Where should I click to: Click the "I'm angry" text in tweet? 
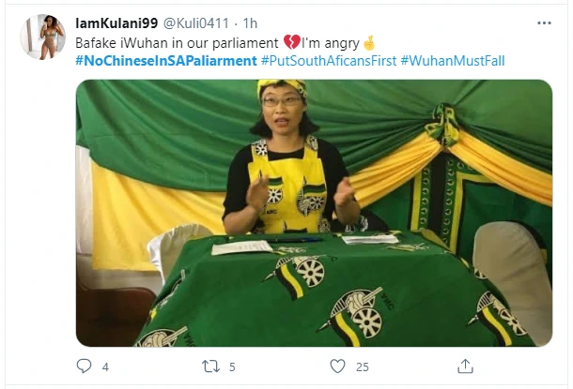[x=331, y=42]
